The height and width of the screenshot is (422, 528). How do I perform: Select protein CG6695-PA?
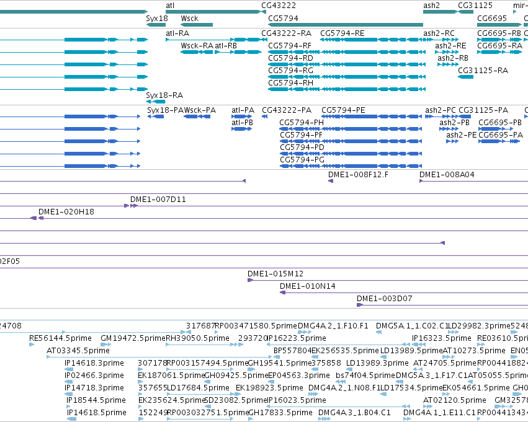pyautogui.click(x=501, y=135)
